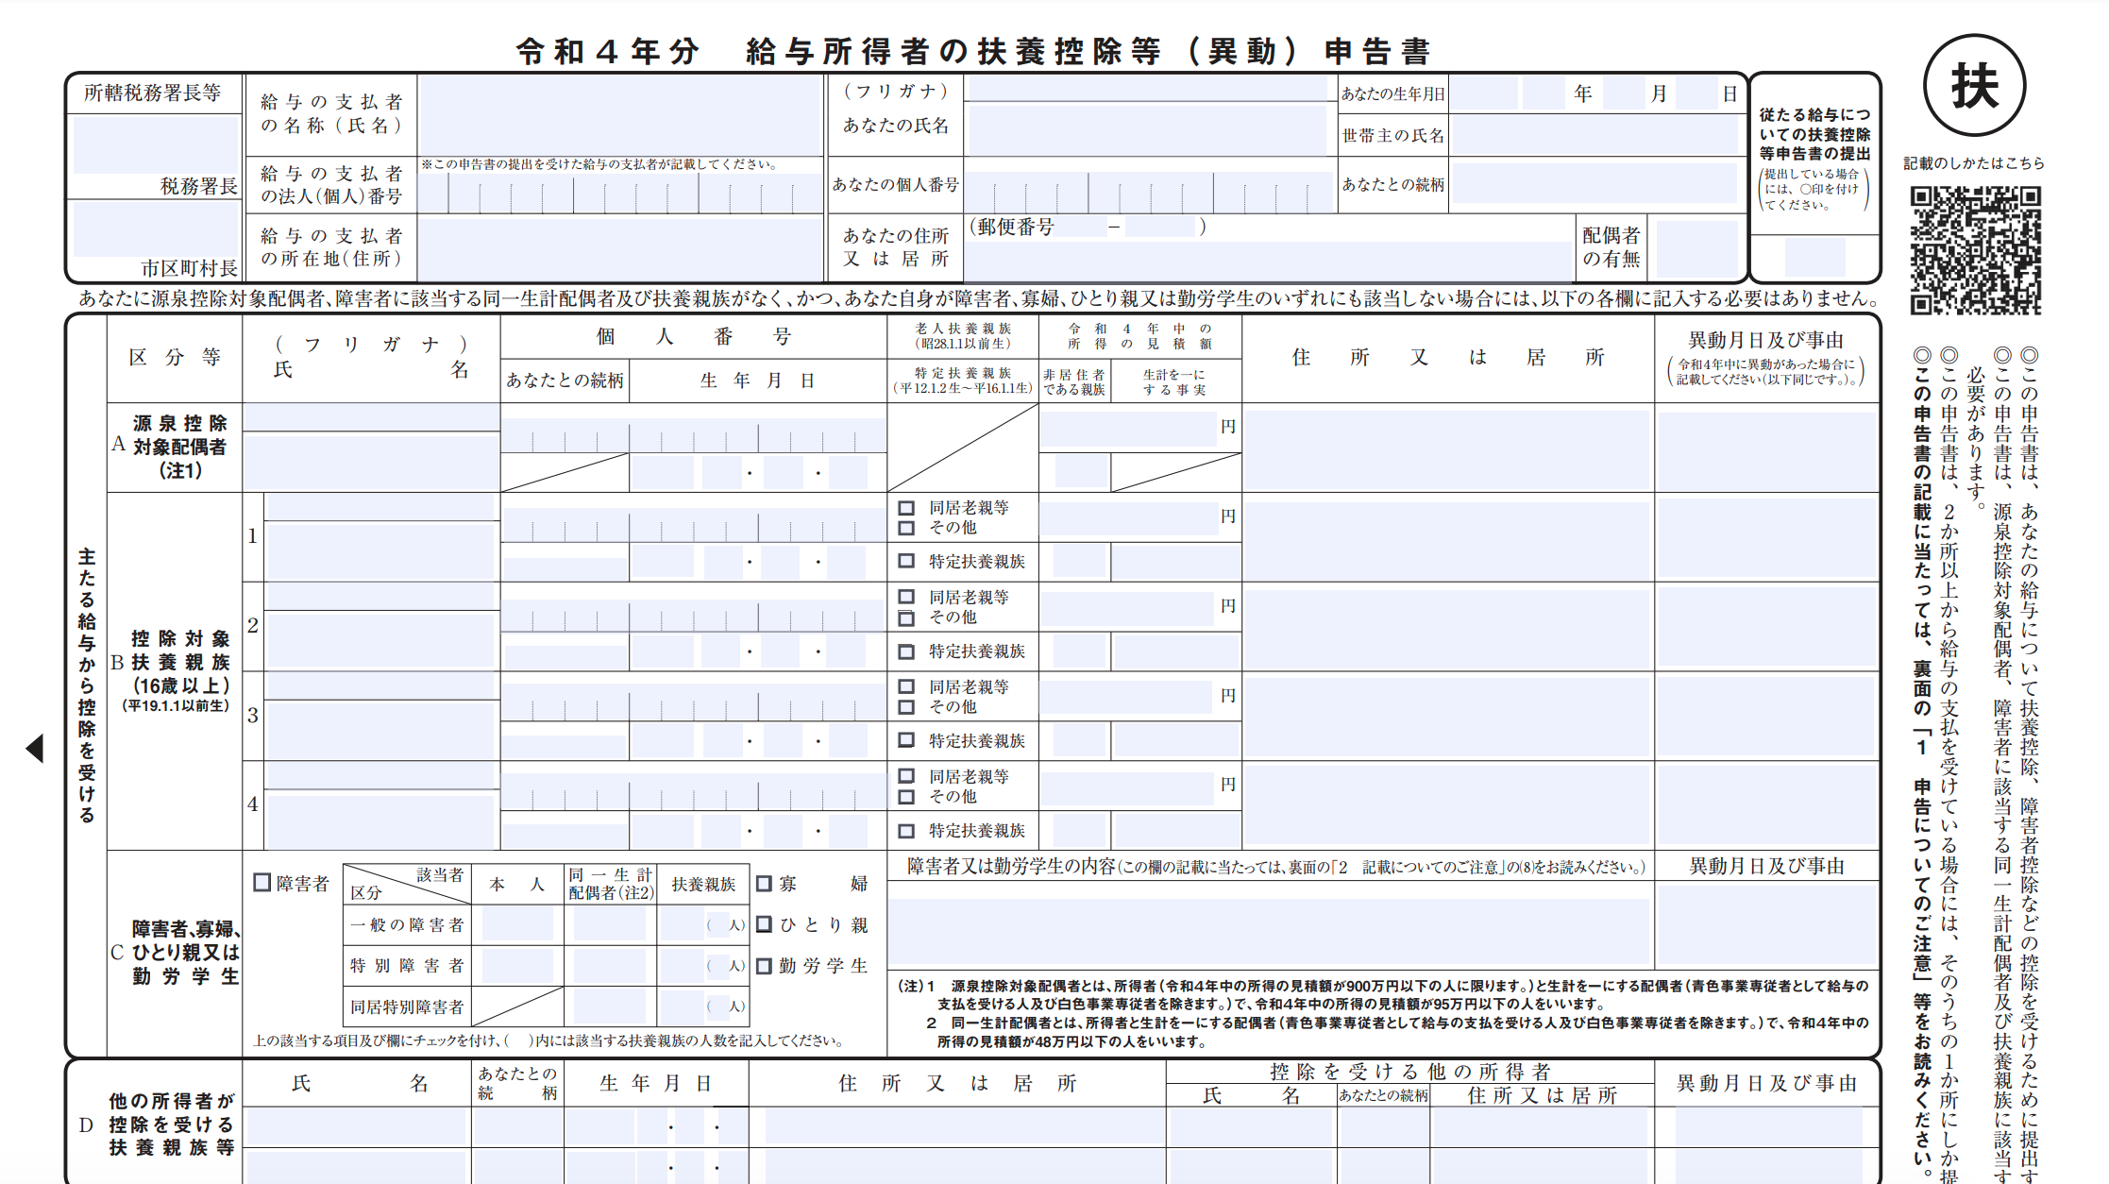Click the QR code for filling instructions
This screenshot has width=2109, height=1184.
[1975, 250]
